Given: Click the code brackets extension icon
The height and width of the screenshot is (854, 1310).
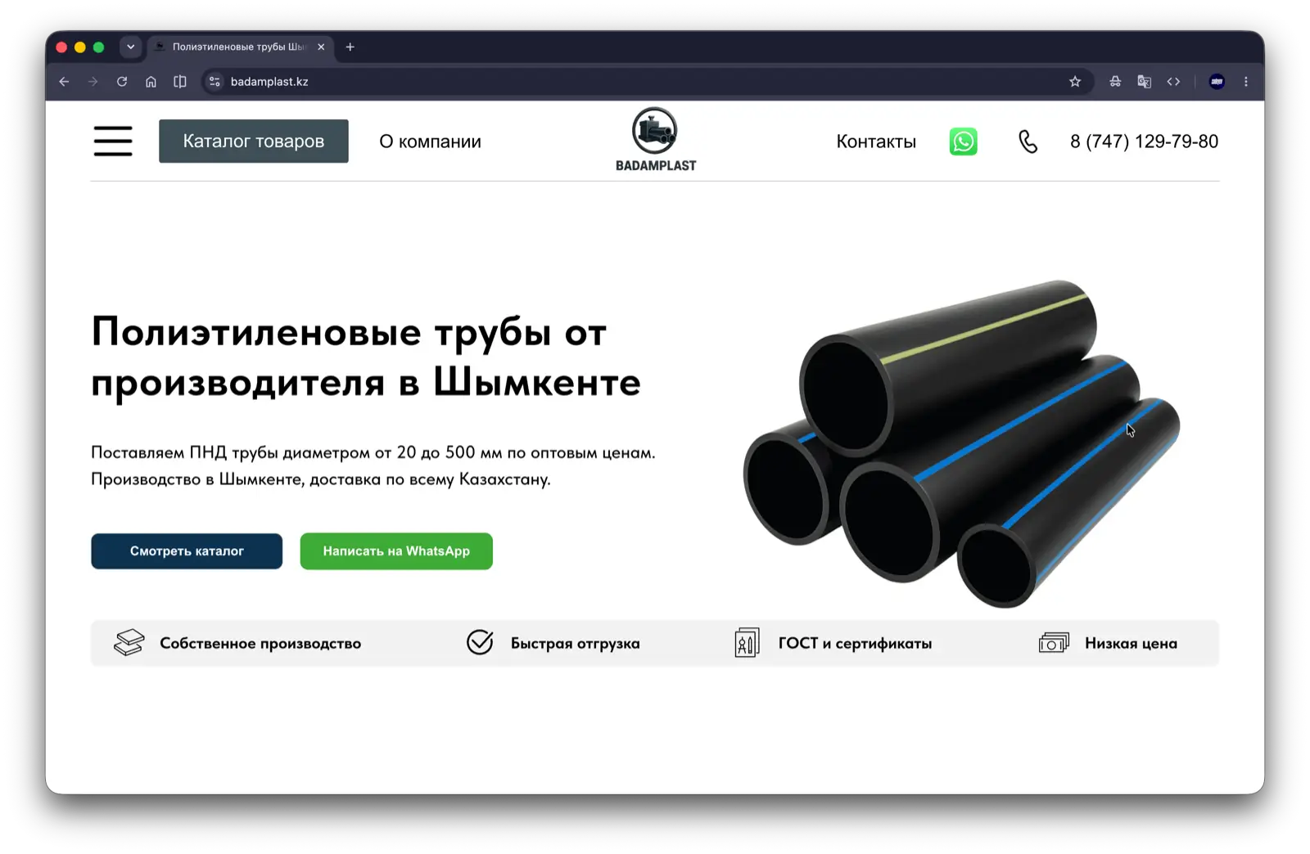Looking at the screenshot, I should (1173, 82).
